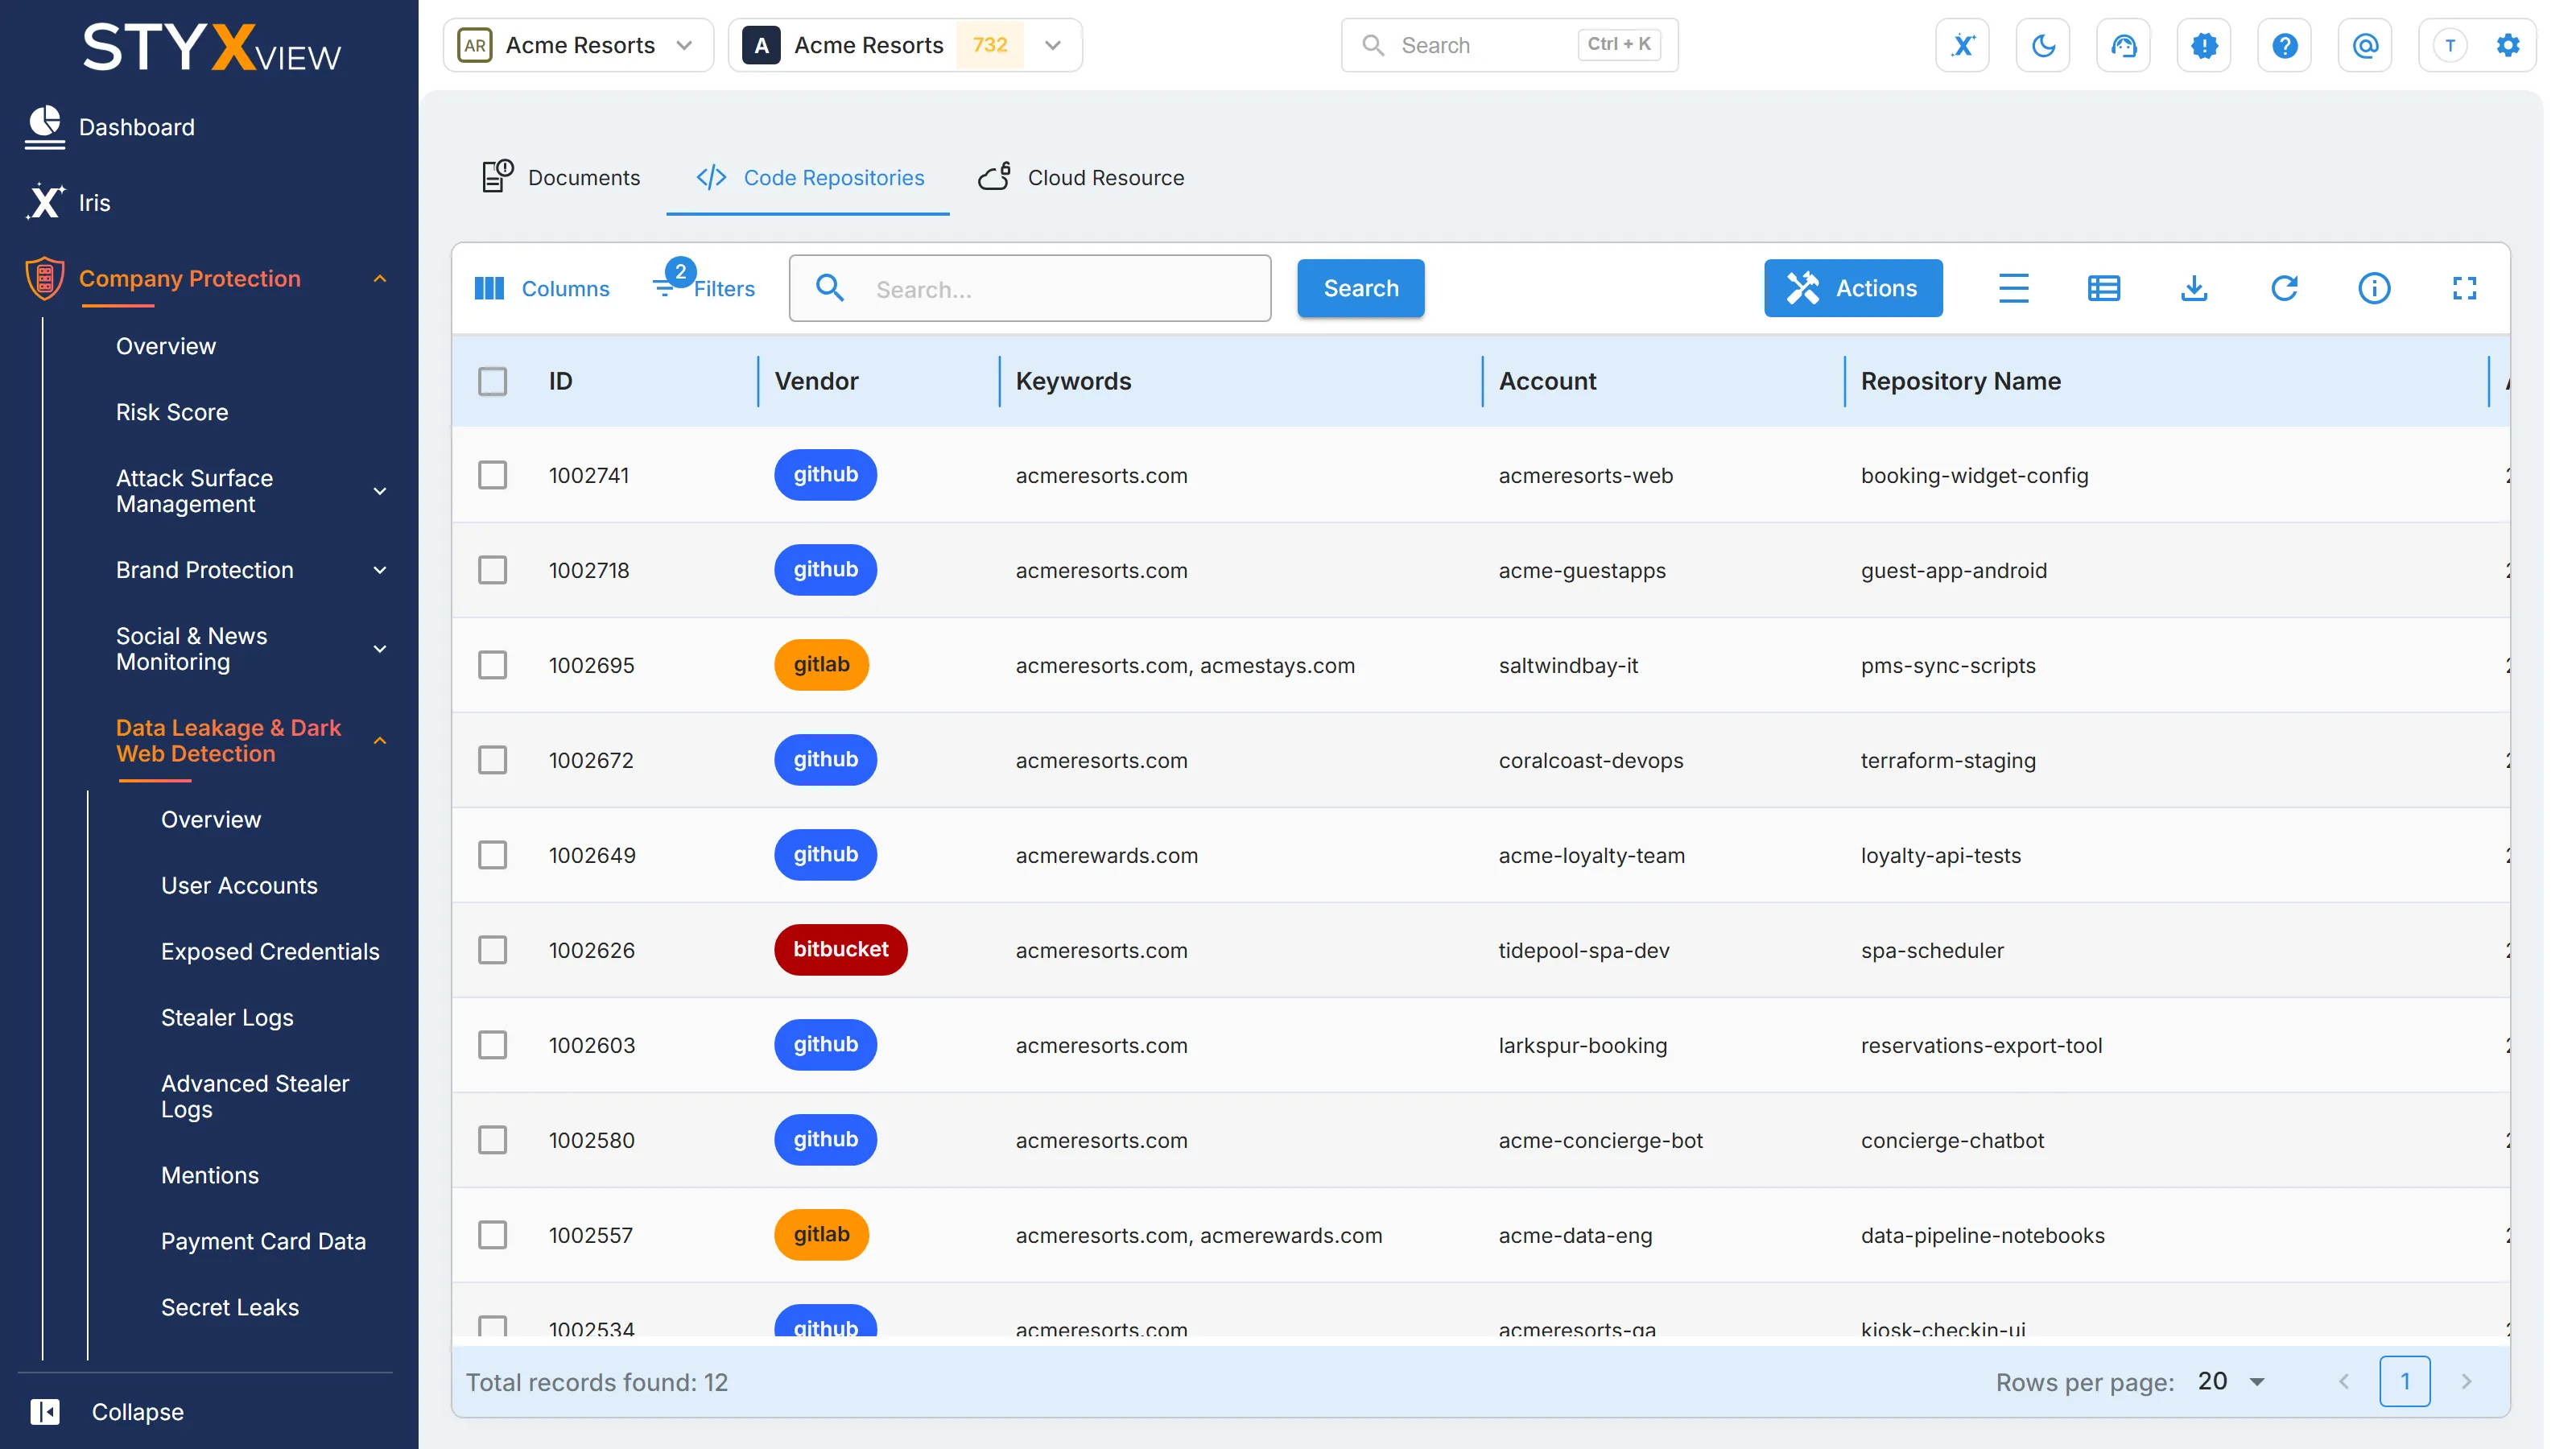Expand Attack Surface Management menu
The image size is (2576, 1449).
(250, 491)
